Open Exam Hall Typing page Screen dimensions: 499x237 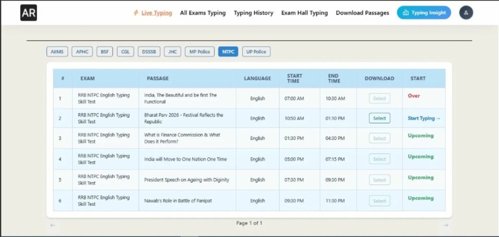(x=304, y=13)
